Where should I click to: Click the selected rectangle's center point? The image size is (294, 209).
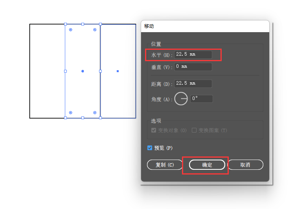[x=83, y=71]
